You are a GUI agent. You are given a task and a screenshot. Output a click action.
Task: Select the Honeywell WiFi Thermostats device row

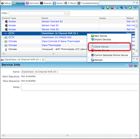coord(44,49)
